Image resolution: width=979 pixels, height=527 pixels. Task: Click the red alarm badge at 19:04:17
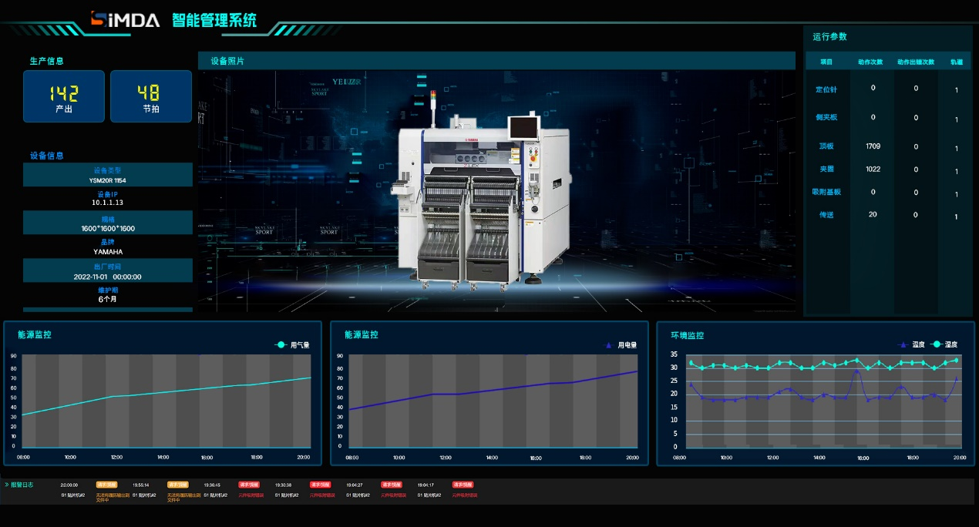point(463,485)
